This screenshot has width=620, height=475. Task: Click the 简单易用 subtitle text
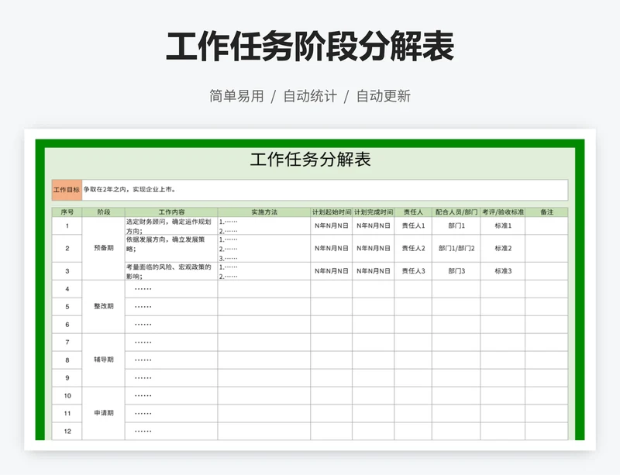(x=236, y=96)
